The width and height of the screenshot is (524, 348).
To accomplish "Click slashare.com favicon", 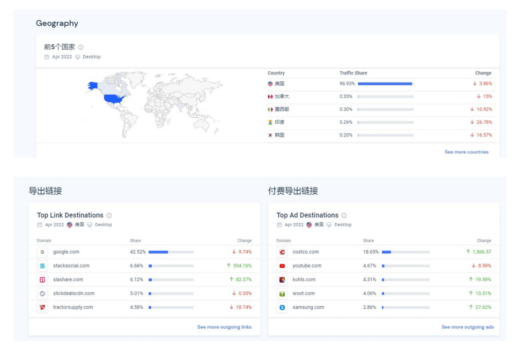I will click(42, 279).
